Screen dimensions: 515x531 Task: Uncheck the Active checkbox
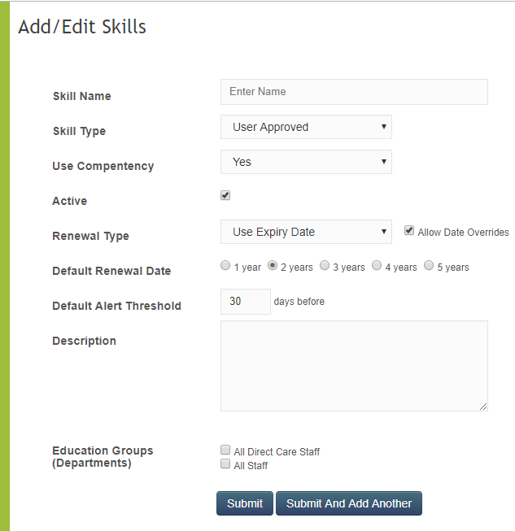(x=225, y=195)
